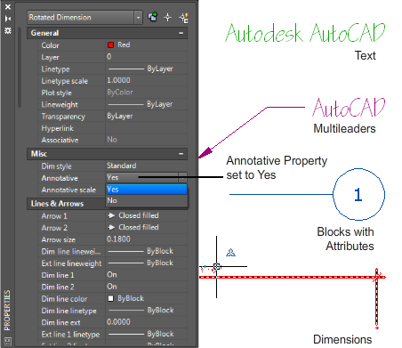The image size is (402, 348).
Task: Select No in the Annotative dropdown list
Action: point(147,200)
